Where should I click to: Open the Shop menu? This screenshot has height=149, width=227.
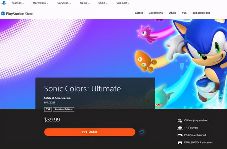(103, 3)
